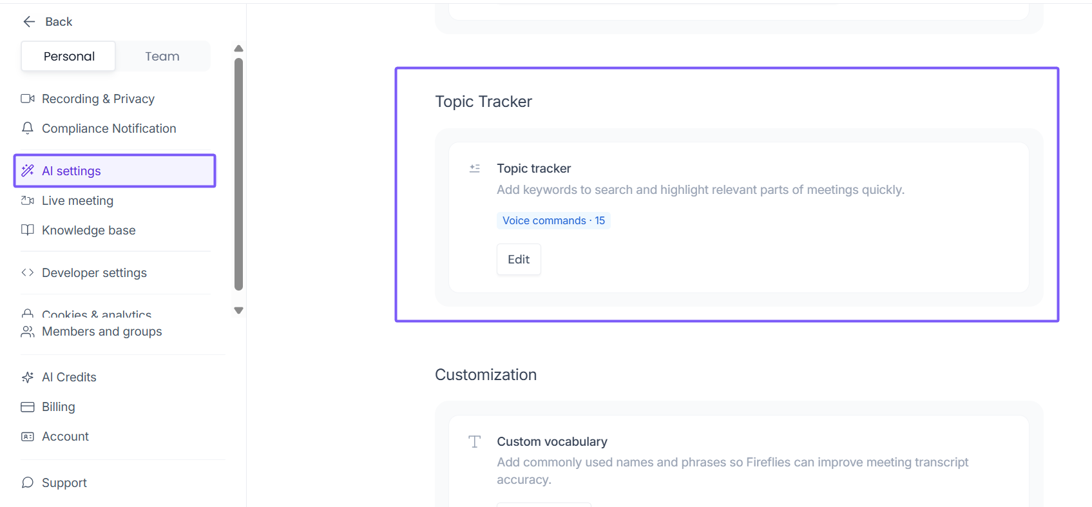Viewport: 1092px width, 507px height.
Task: Click the Back arrow icon
Action: 29,22
